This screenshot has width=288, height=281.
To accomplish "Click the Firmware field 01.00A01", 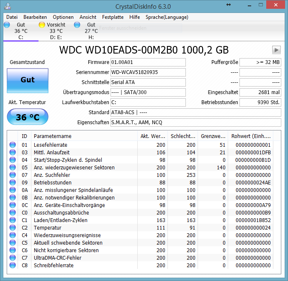I will pyautogui.click(x=148, y=62).
